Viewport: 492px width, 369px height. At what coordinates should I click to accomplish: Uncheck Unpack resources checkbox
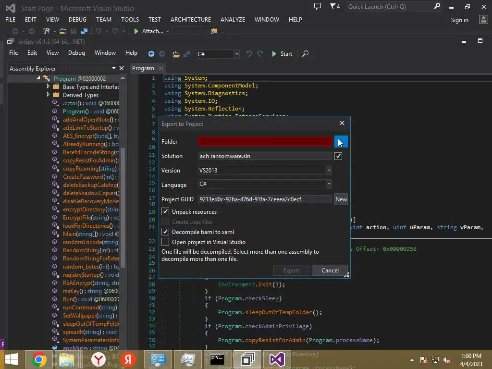tap(165, 211)
